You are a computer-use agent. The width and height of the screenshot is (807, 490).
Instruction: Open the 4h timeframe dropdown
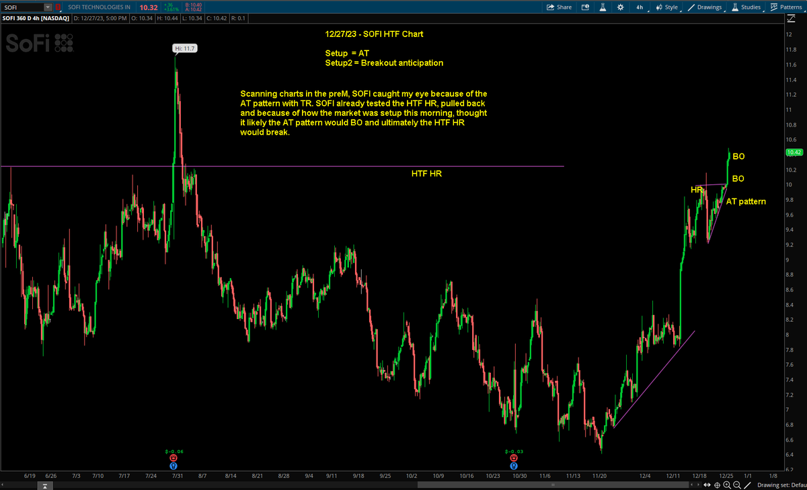[642, 7]
